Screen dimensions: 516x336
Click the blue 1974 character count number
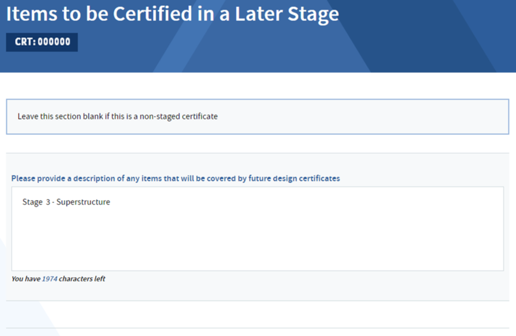50,279
